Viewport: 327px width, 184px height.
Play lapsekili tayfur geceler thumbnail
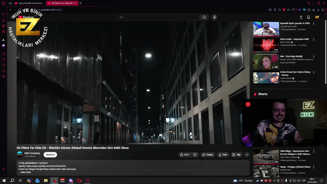(266, 29)
